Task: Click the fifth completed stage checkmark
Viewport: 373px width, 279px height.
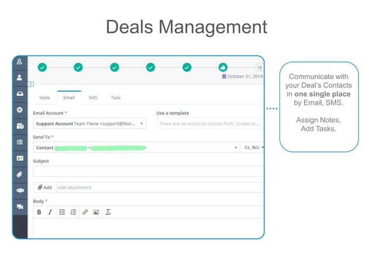Action: (x=186, y=68)
